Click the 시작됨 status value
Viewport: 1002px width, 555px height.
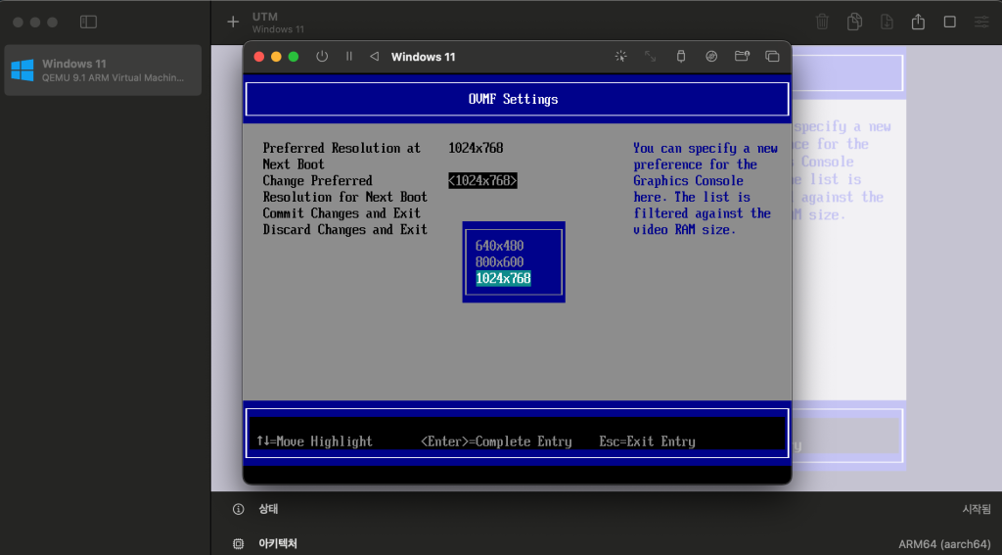[978, 510]
